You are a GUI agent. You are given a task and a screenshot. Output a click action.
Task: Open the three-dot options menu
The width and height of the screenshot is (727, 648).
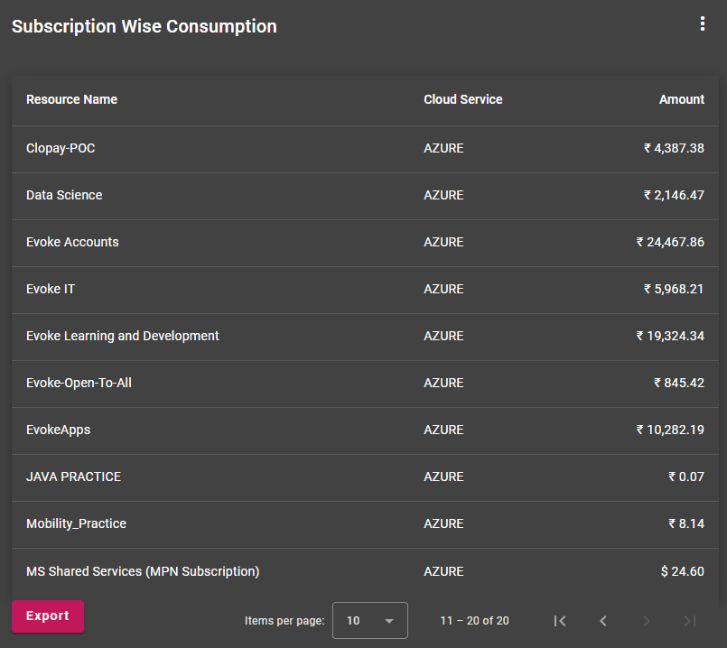703,23
